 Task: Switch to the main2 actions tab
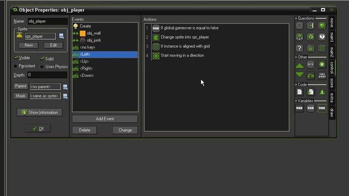[332, 52]
